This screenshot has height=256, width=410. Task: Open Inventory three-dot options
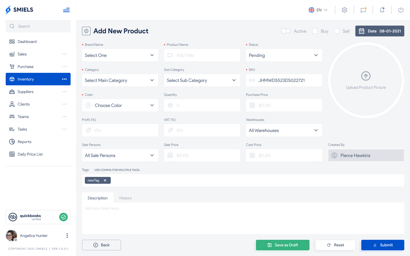64,79
